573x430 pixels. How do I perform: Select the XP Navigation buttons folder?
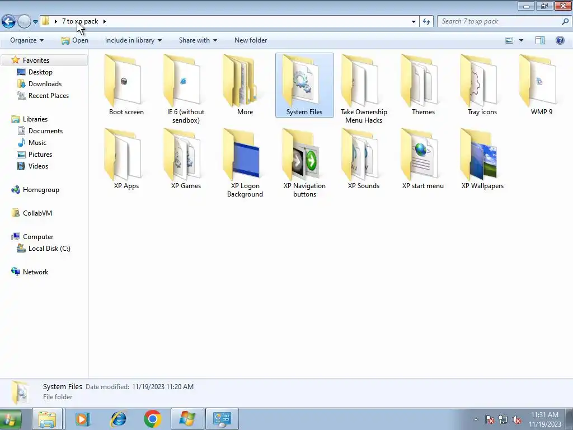[304, 163]
